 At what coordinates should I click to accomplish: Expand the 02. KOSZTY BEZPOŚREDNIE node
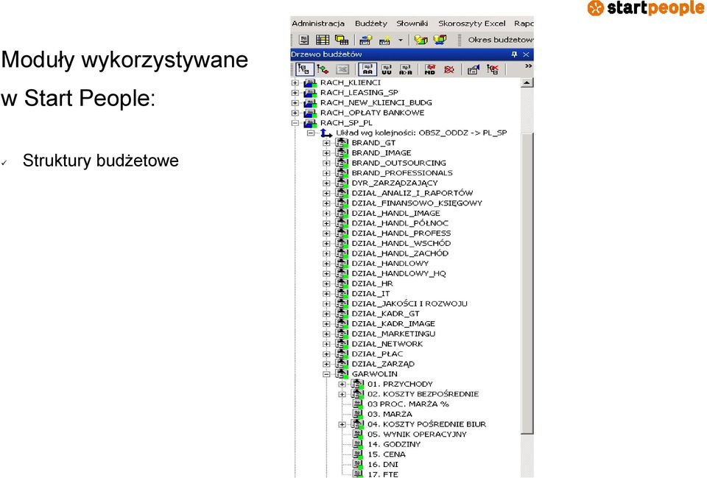pos(342,394)
